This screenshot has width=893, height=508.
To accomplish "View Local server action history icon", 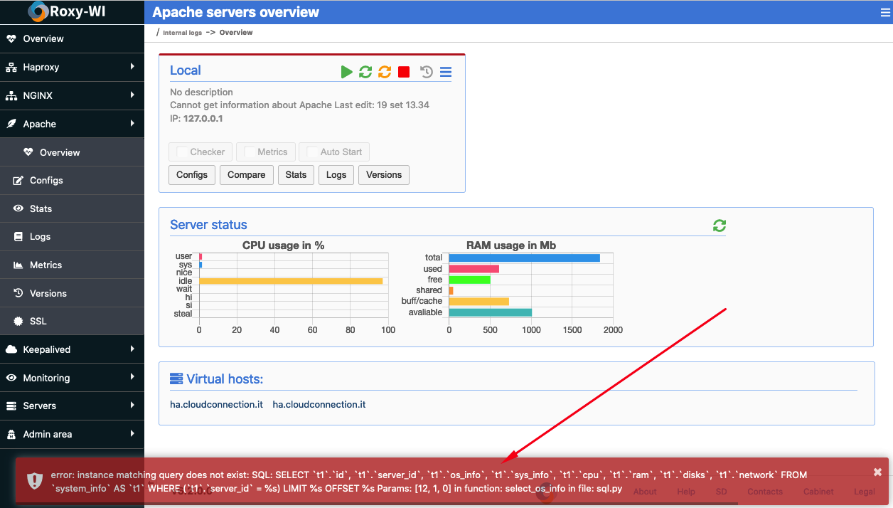I will [426, 72].
